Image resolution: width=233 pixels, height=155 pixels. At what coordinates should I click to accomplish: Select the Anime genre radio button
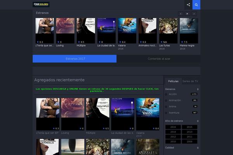tap(166, 107)
